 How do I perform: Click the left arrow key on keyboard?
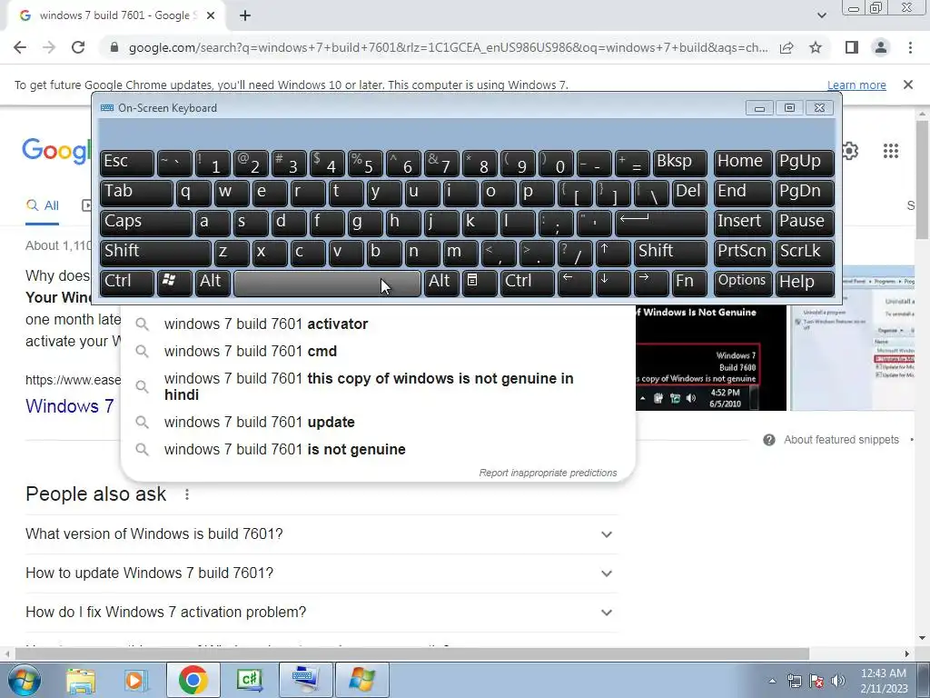(574, 283)
